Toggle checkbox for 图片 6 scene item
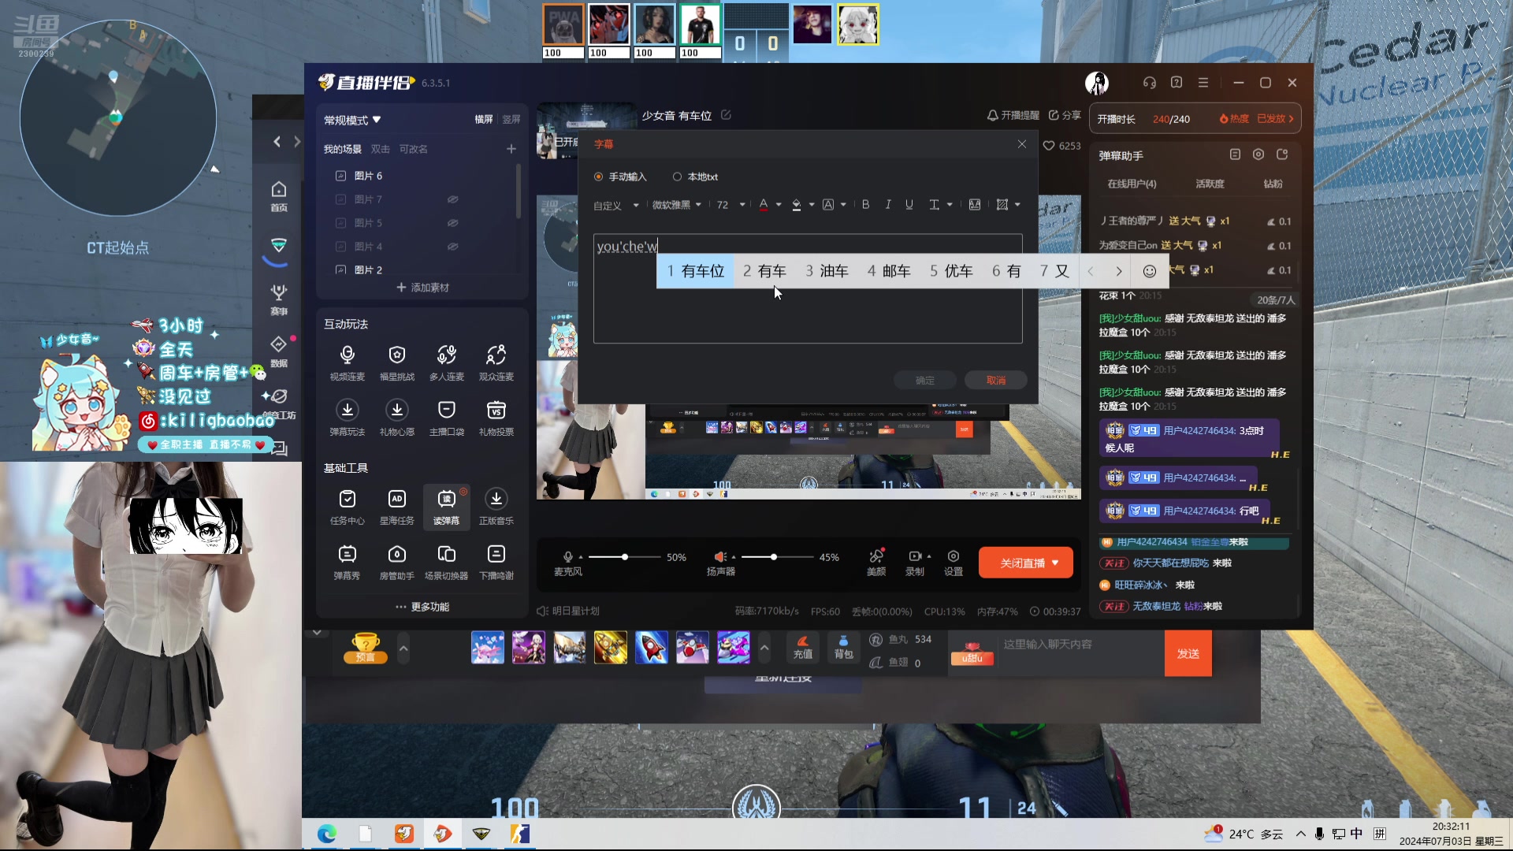The height and width of the screenshot is (851, 1513). click(x=340, y=176)
